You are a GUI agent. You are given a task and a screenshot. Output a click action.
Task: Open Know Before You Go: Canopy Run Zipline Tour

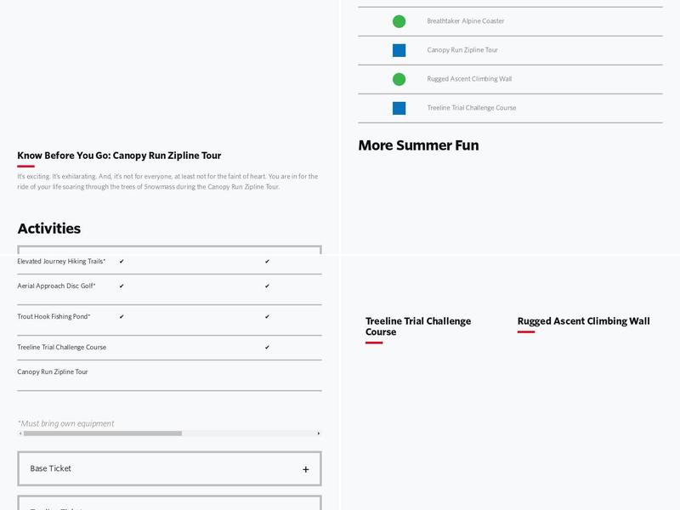click(119, 156)
